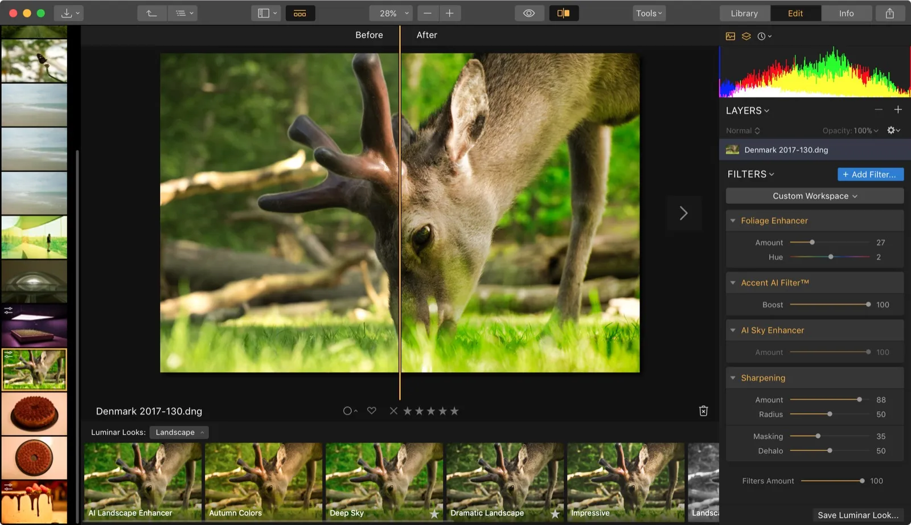Click the history clock icon

(762, 36)
